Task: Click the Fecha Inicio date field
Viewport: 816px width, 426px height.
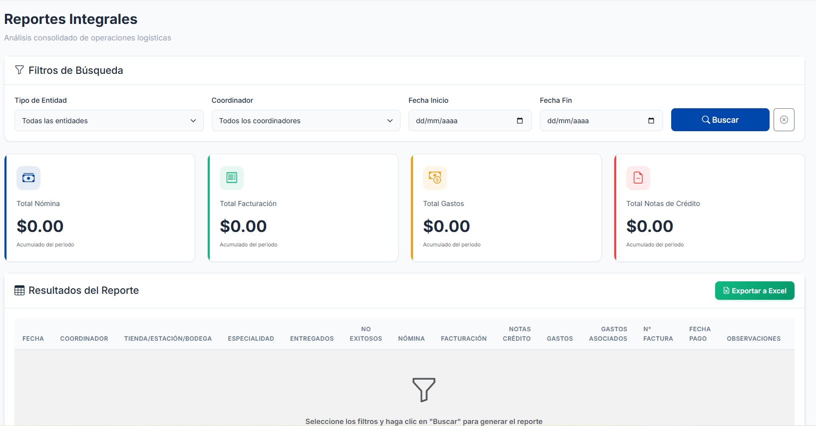Action: pos(470,121)
